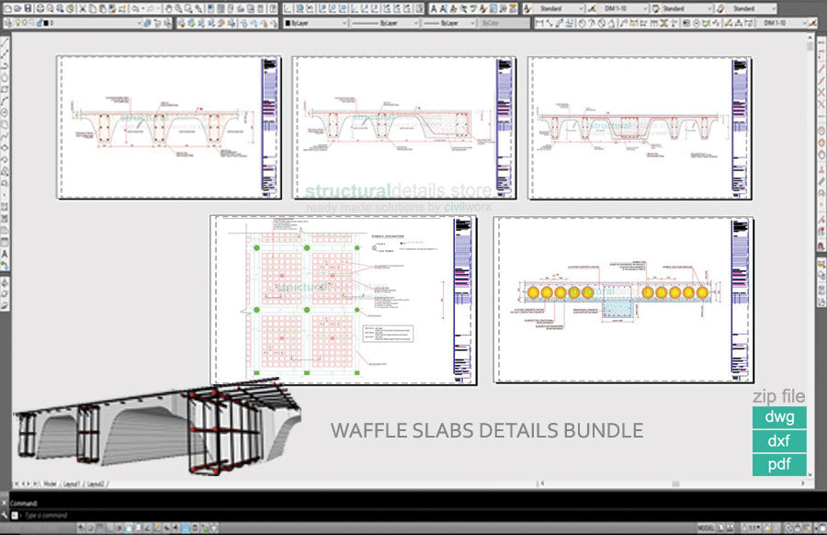Toggle the highlighted status bar drafting mode button

point(187,528)
